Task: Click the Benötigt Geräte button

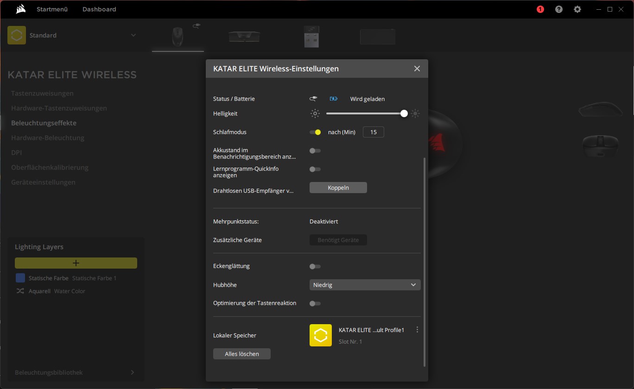Action: [x=338, y=240]
